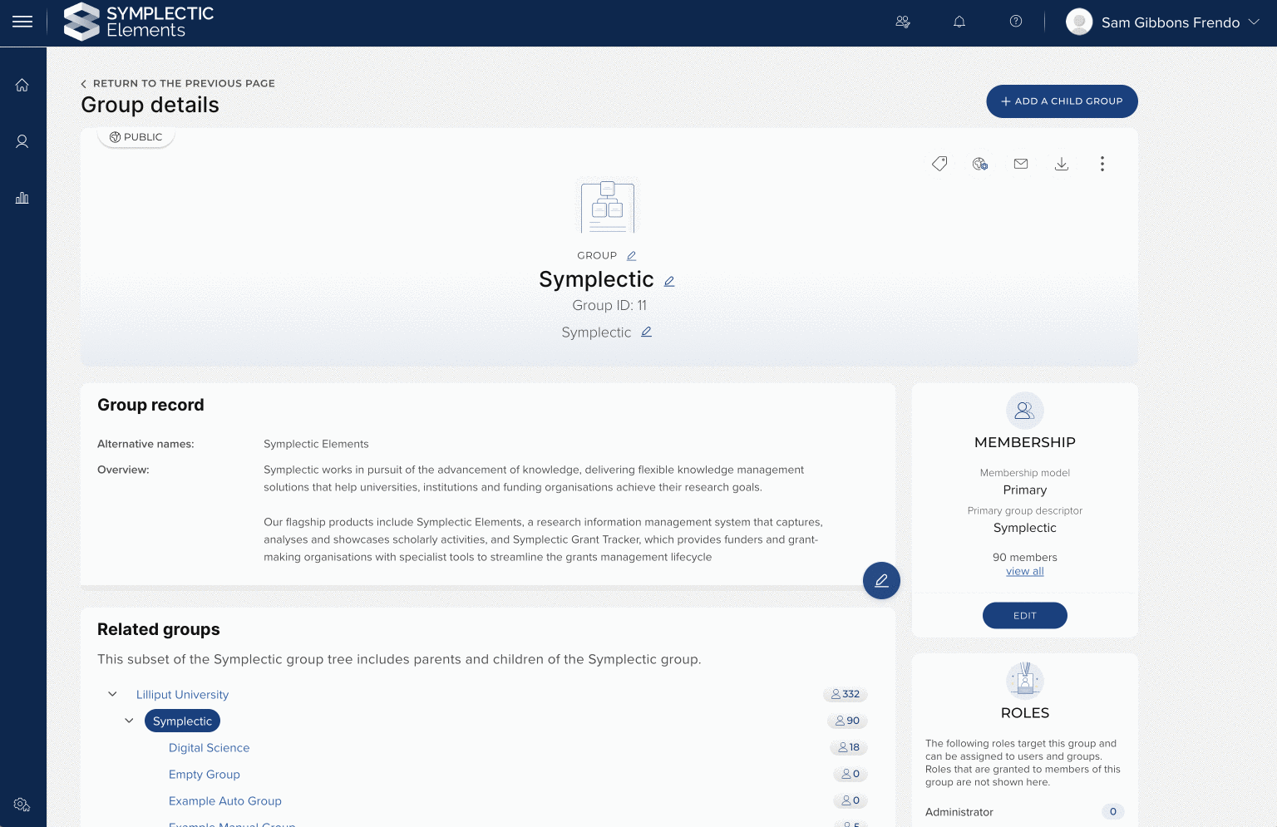Click the ADD A CHILD GROUP button
The image size is (1277, 827).
tap(1062, 101)
